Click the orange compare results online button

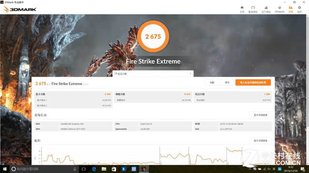tap(253, 82)
